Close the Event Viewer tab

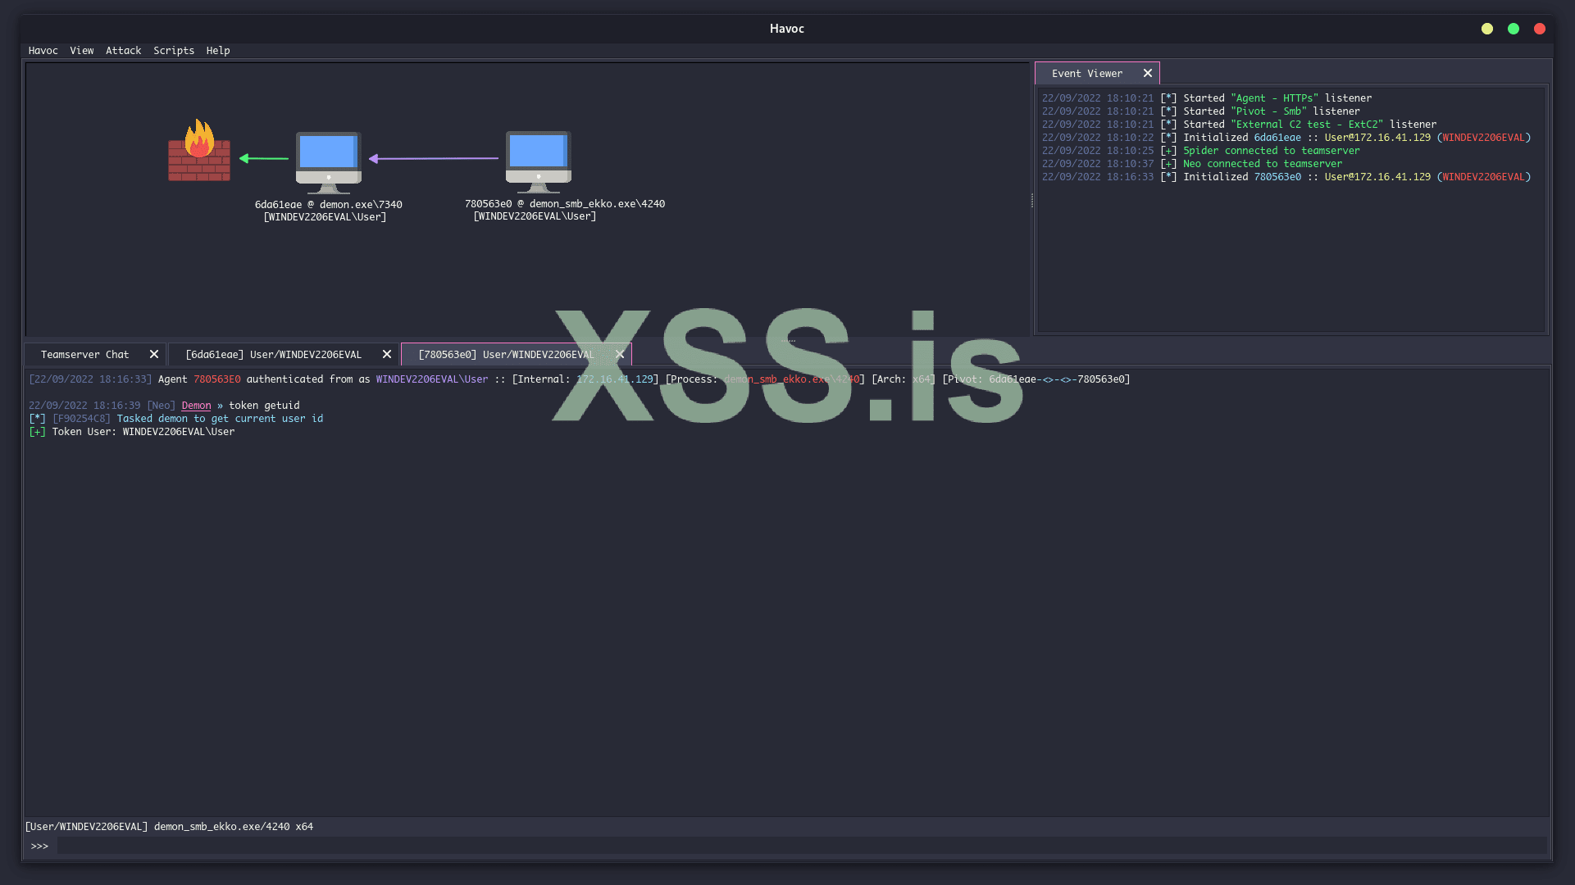tap(1148, 74)
